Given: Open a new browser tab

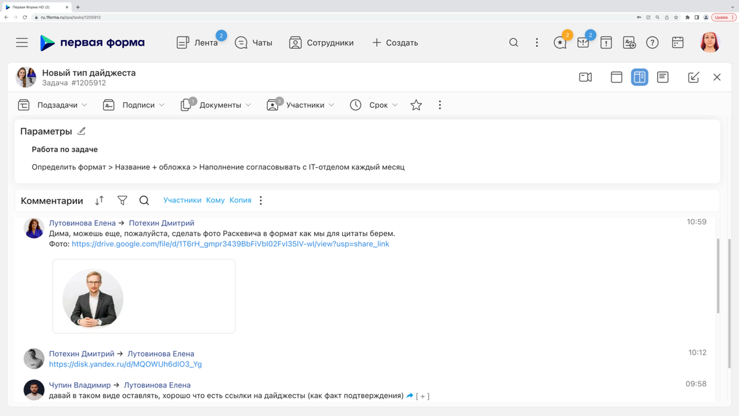Looking at the screenshot, I should (x=78, y=7).
